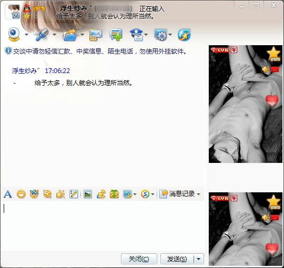Image resolution: width=284 pixels, height=268 pixels.
Task: Click the 285 star on upper QQ show
Action: (x=273, y=54)
